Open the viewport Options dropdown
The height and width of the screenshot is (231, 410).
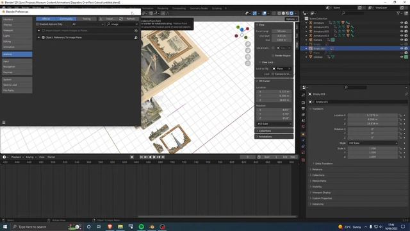tap(291, 19)
